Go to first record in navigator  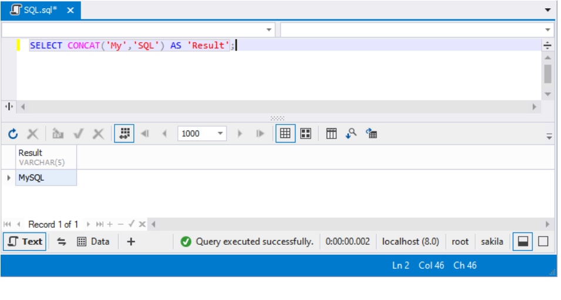(7, 224)
